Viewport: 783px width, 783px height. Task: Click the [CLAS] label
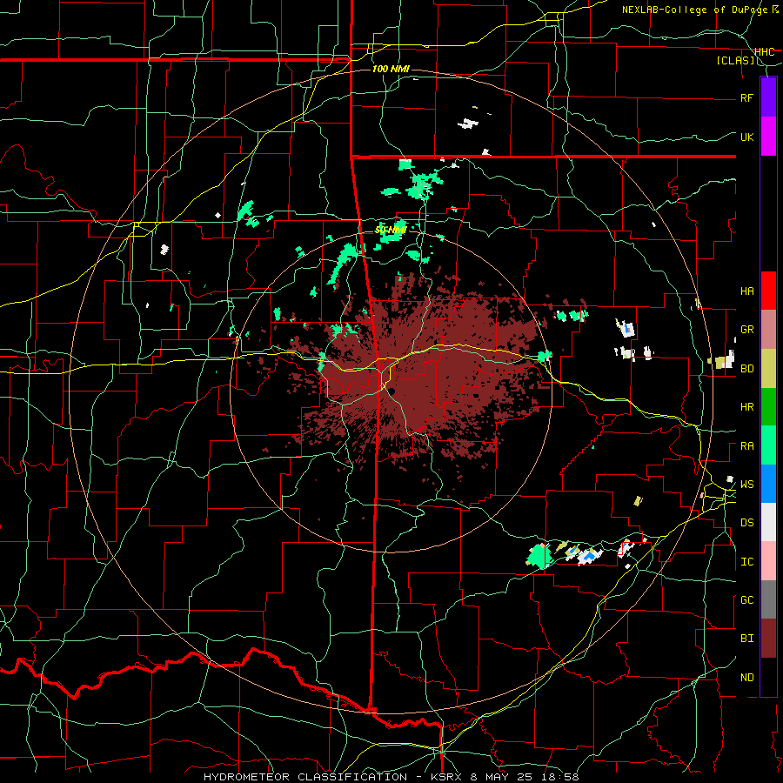coord(736,61)
